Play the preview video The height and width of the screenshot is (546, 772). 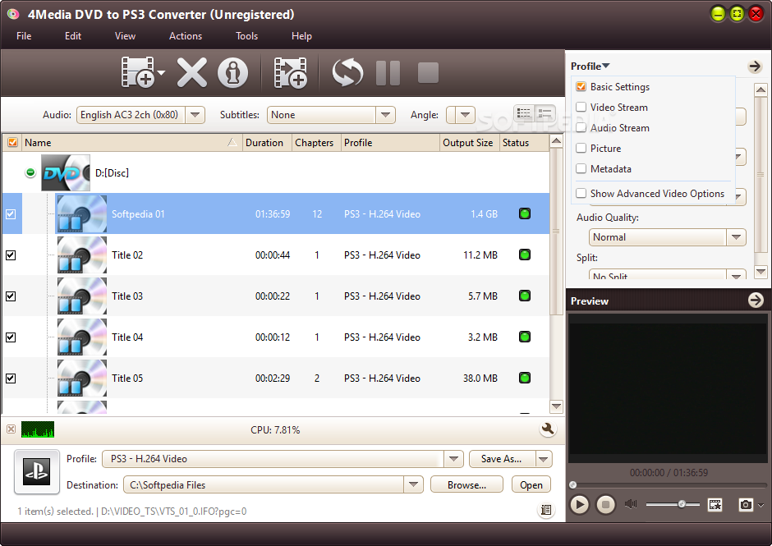tap(580, 504)
